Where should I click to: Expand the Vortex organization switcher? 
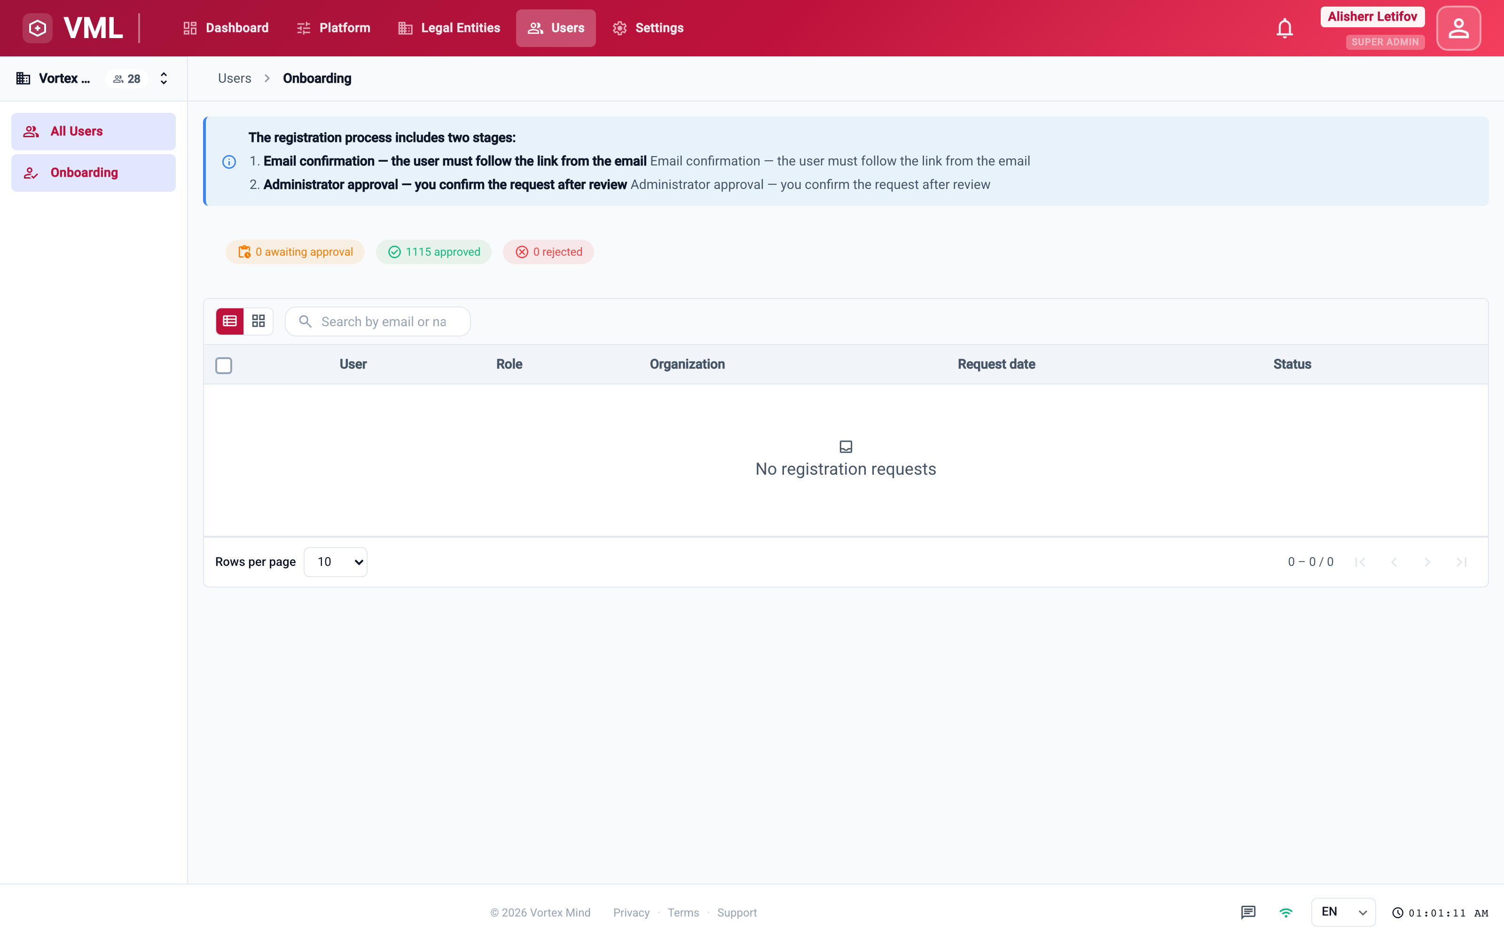[164, 78]
